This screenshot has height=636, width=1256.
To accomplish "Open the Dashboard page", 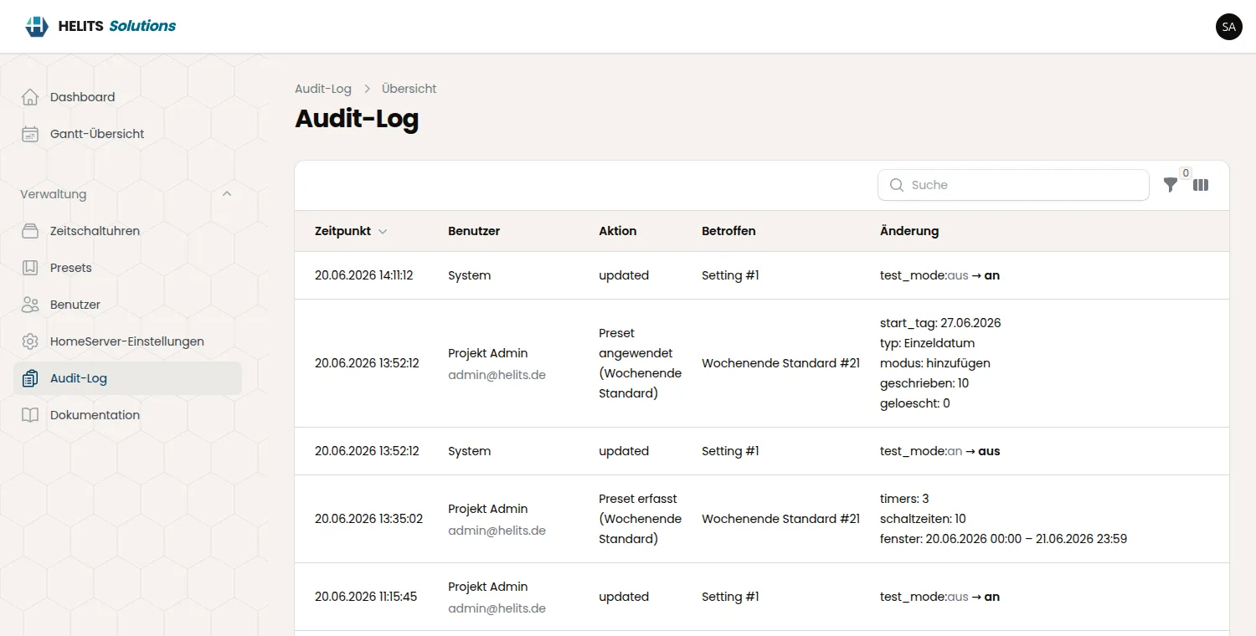I will click(x=128, y=97).
